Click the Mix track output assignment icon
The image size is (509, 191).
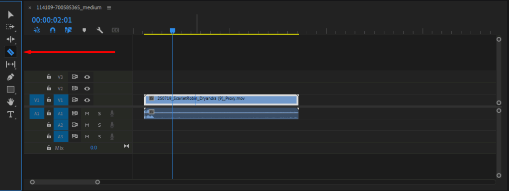pos(126,147)
